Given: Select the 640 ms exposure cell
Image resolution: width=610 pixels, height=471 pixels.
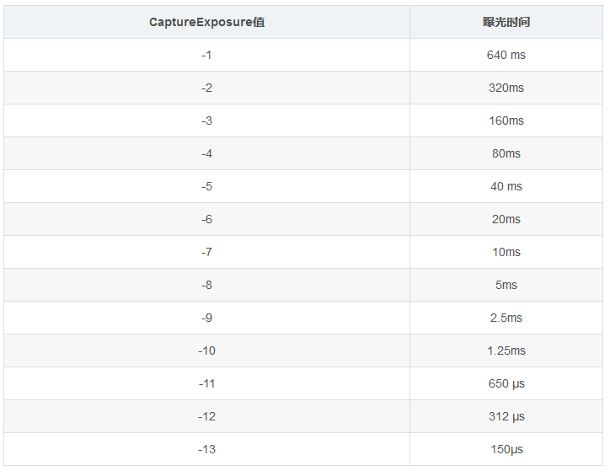Looking at the screenshot, I should [x=506, y=55].
